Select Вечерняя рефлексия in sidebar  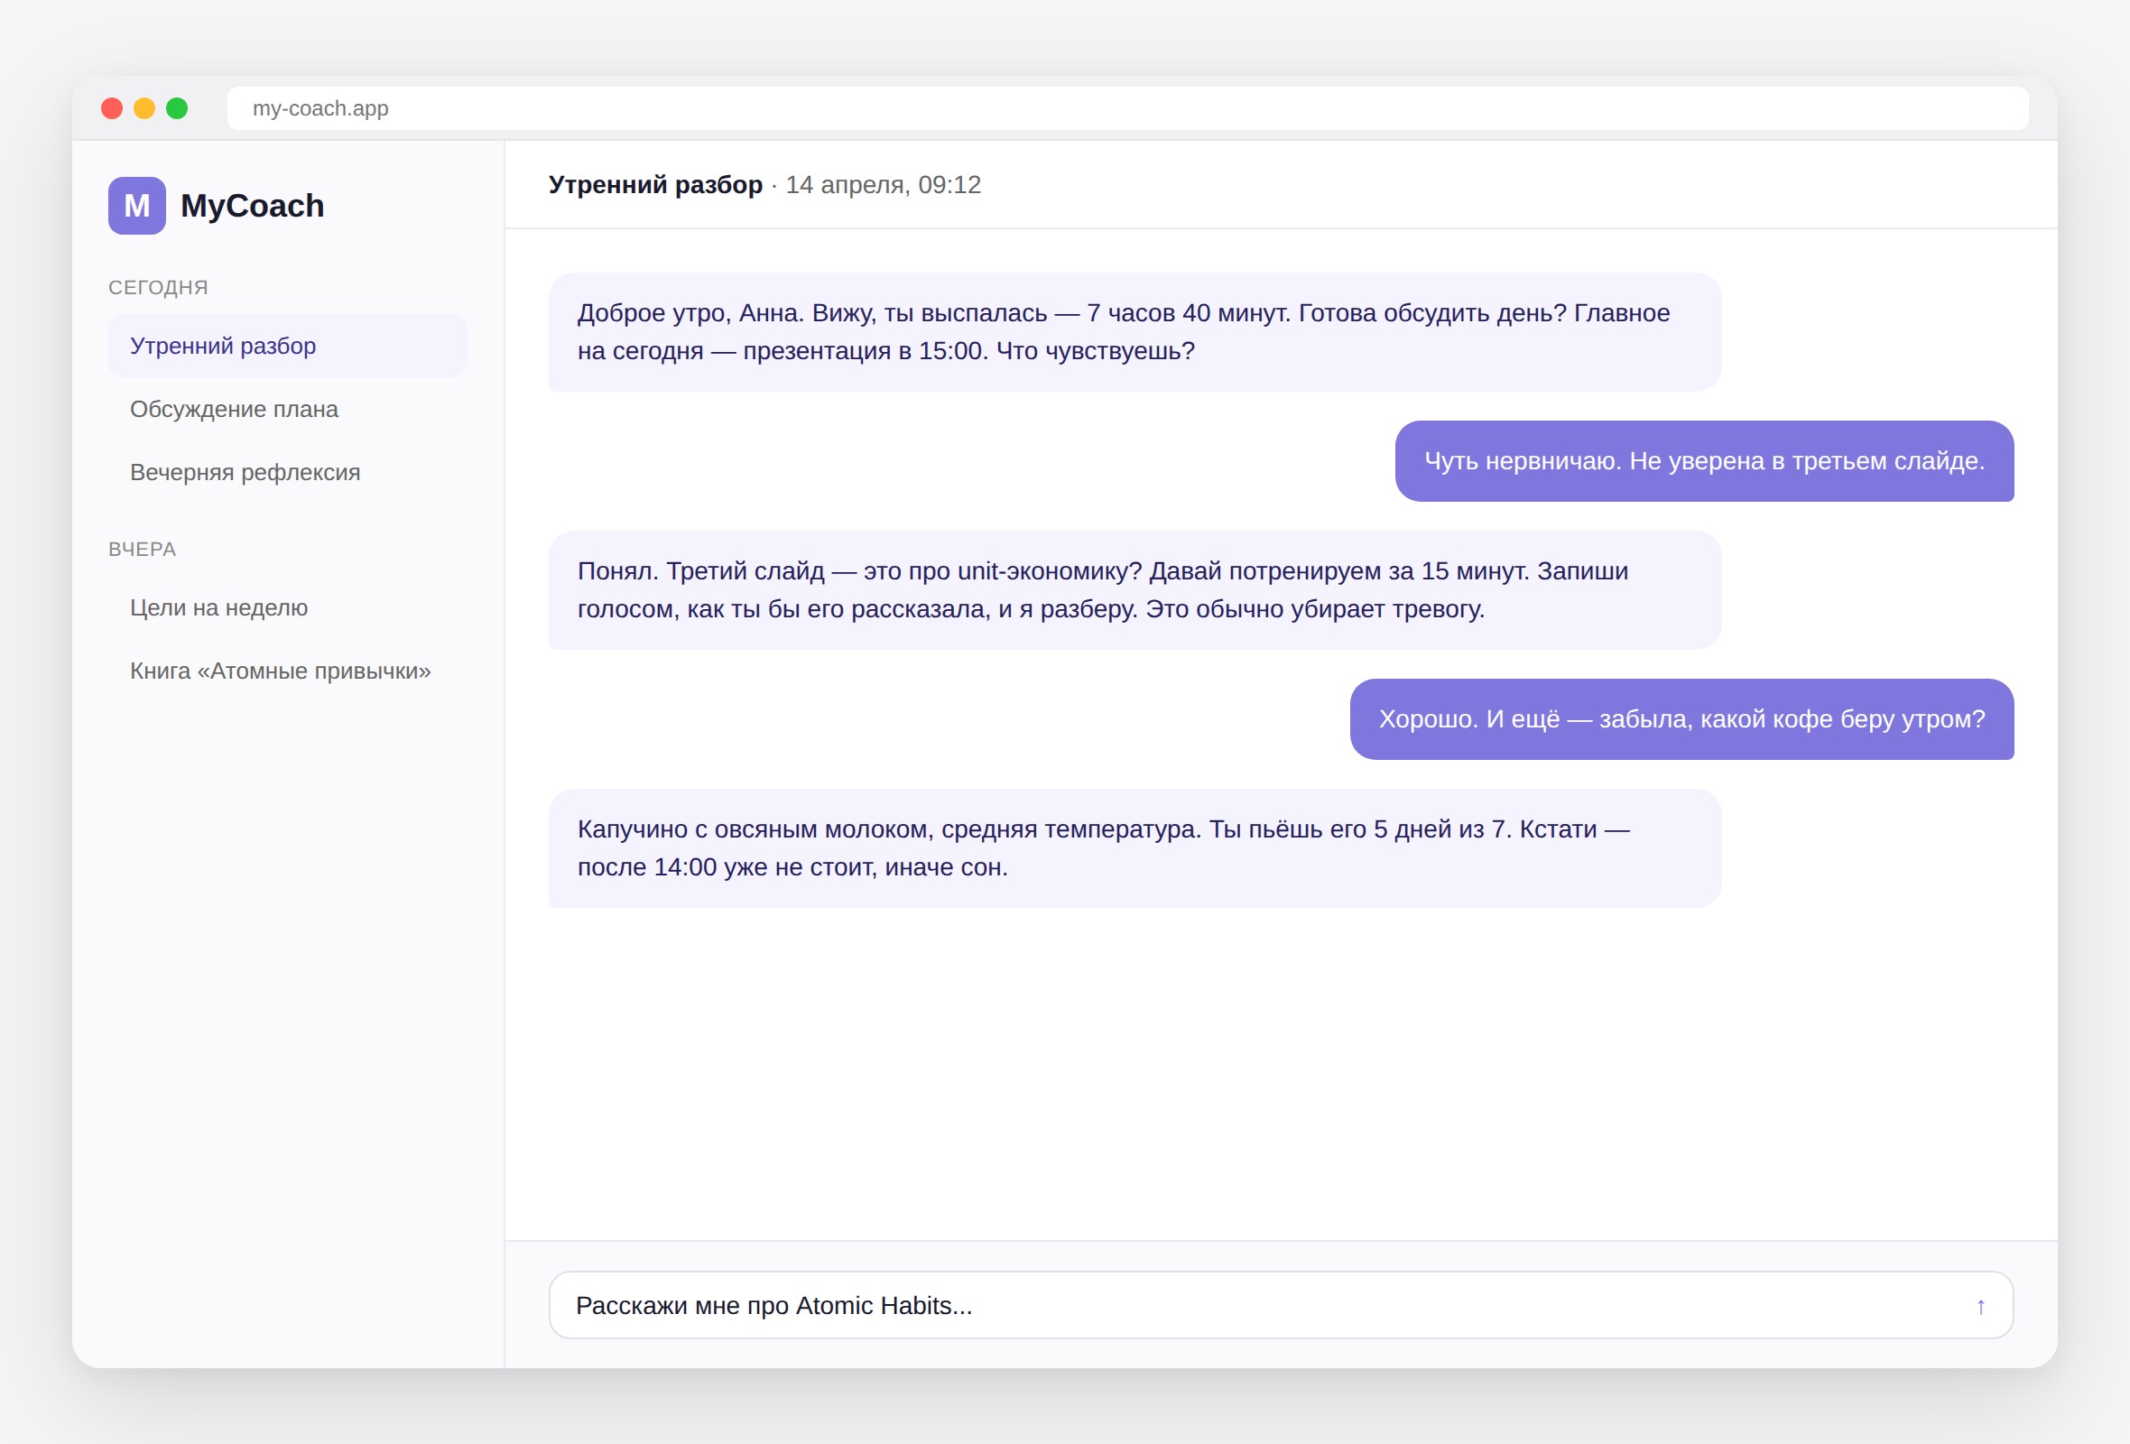tap(288, 472)
